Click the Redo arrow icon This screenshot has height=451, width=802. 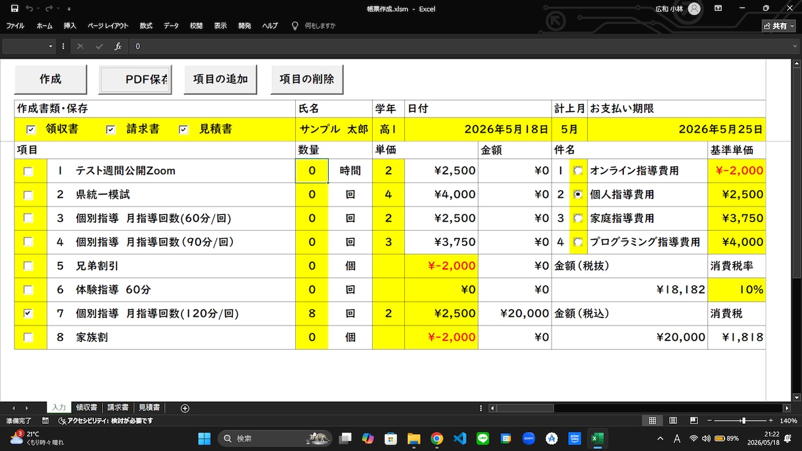tap(49, 9)
